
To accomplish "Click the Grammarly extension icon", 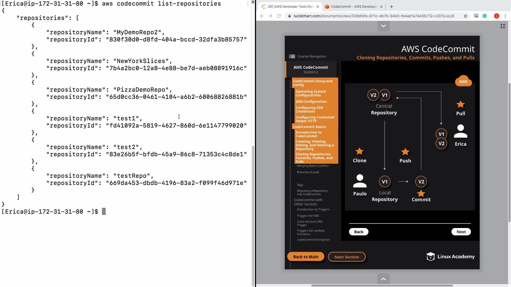I will tap(485, 16).
